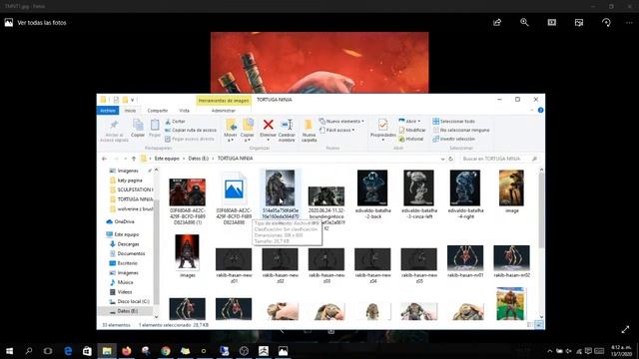Click Datos (E:) in the breadcrumb path

[199, 159]
